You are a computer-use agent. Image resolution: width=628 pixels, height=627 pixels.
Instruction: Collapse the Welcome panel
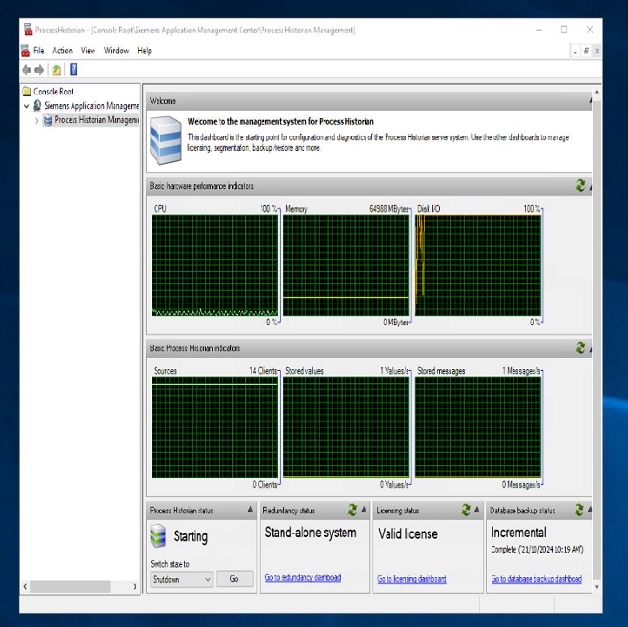pos(591,101)
